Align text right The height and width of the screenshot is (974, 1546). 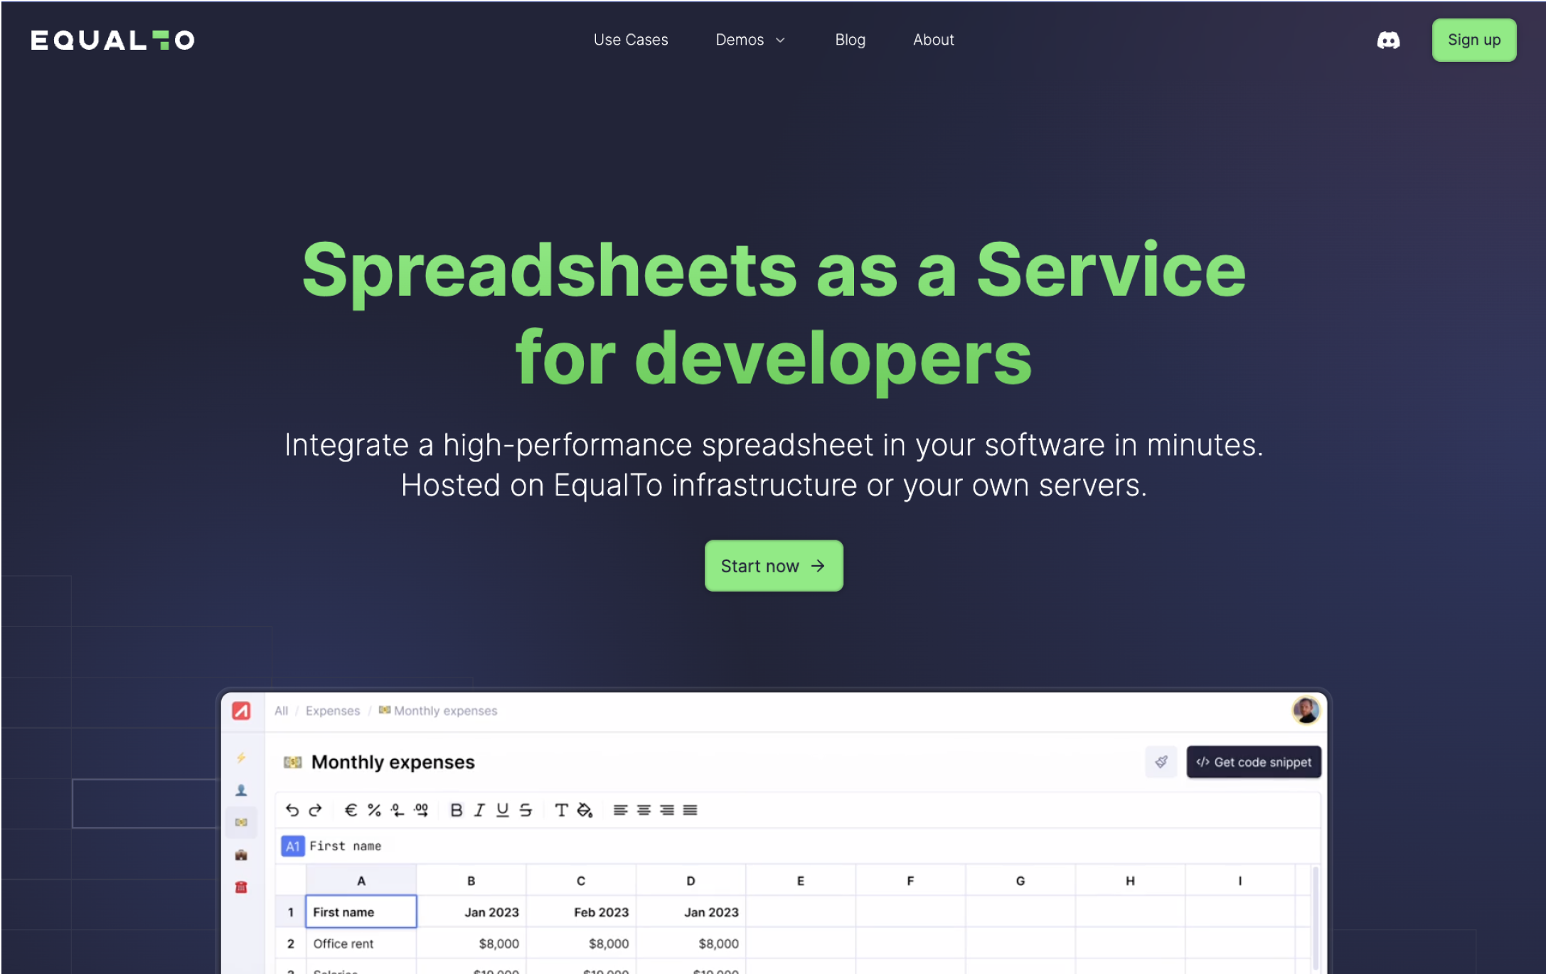coord(667,810)
